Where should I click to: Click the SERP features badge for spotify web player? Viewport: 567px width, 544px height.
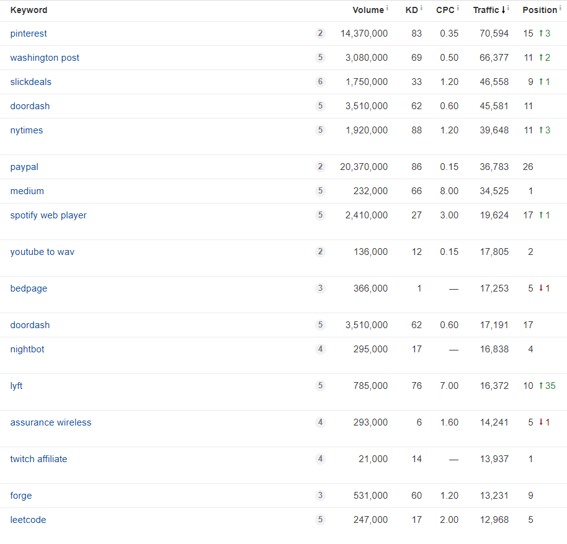click(320, 215)
